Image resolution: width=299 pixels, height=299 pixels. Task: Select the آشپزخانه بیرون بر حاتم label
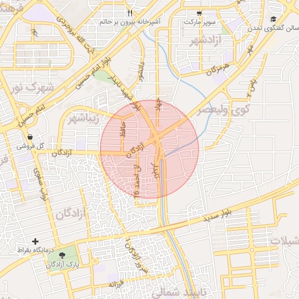(130, 22)
